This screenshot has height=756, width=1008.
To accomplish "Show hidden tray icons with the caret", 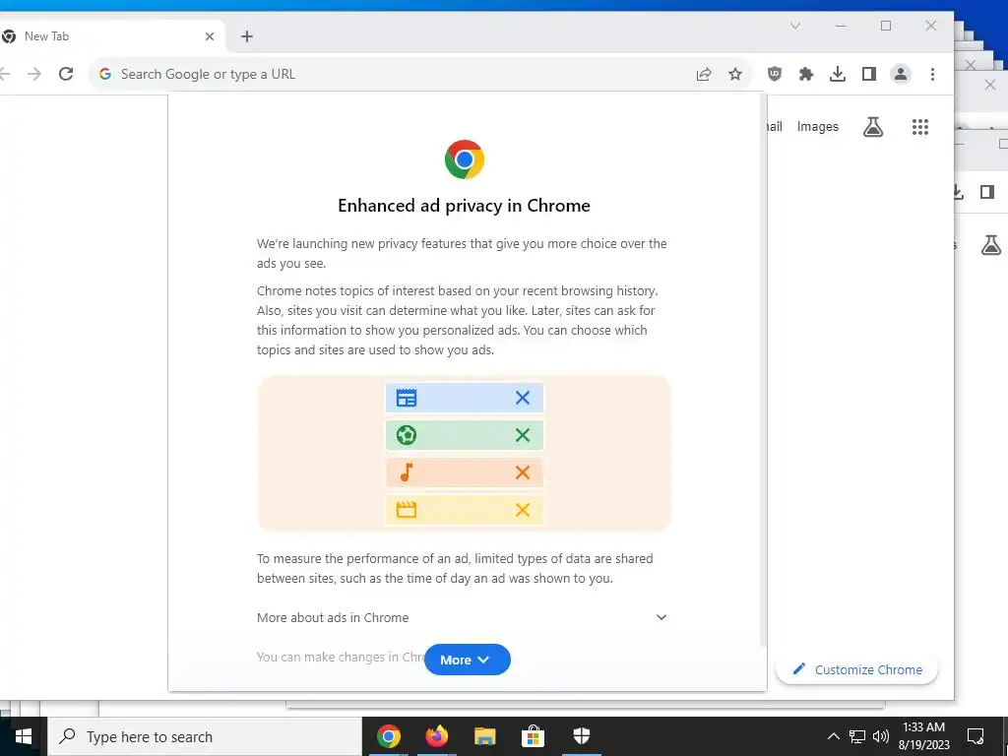I will tap(833, 736).
